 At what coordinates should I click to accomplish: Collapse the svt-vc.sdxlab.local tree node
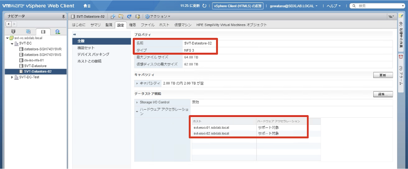[7, 38]
